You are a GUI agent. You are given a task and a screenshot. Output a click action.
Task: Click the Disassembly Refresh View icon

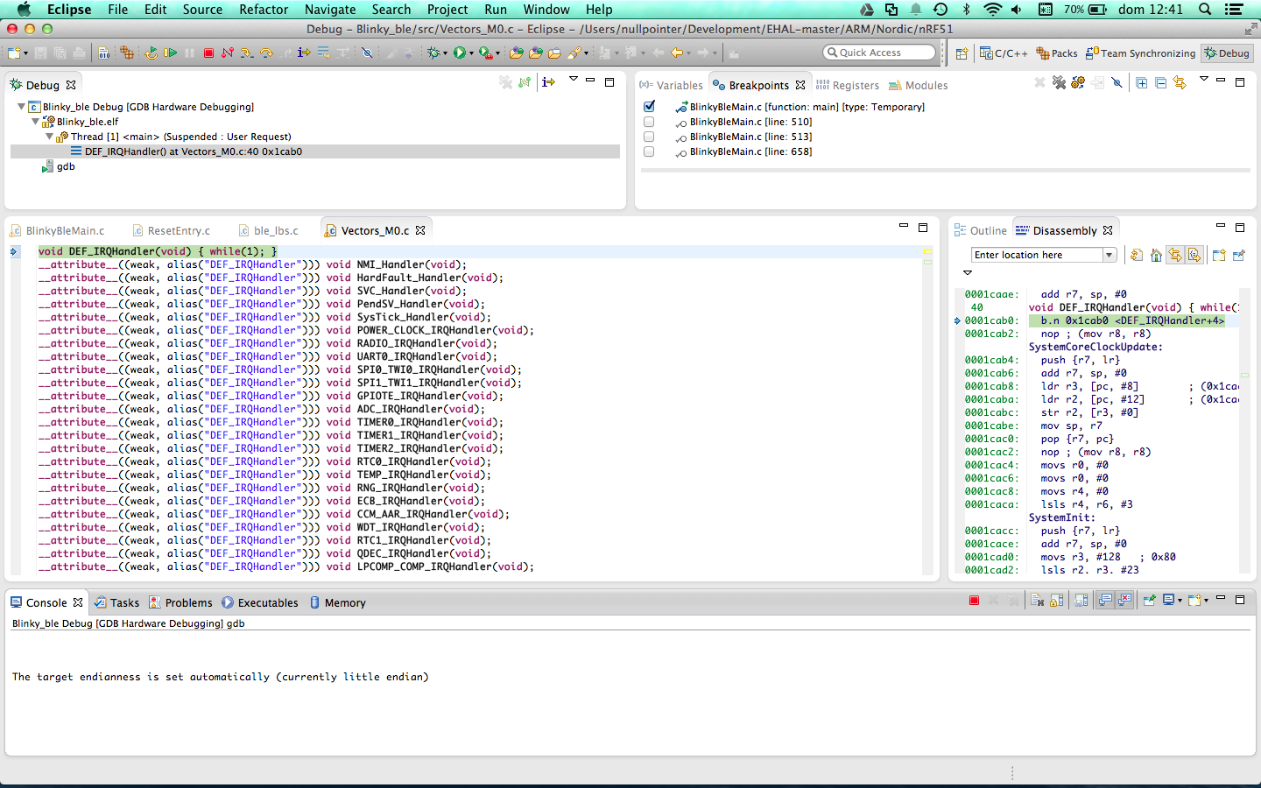[1137, 255]
